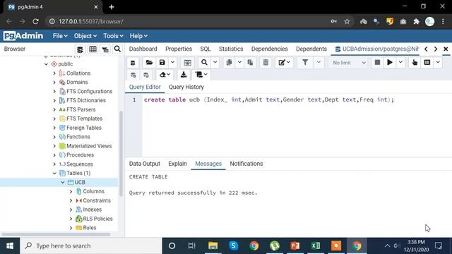The width and height of the screenshot is (452, 254).
Task: Click the save data changes grid icon
Action: click(187, 63)
